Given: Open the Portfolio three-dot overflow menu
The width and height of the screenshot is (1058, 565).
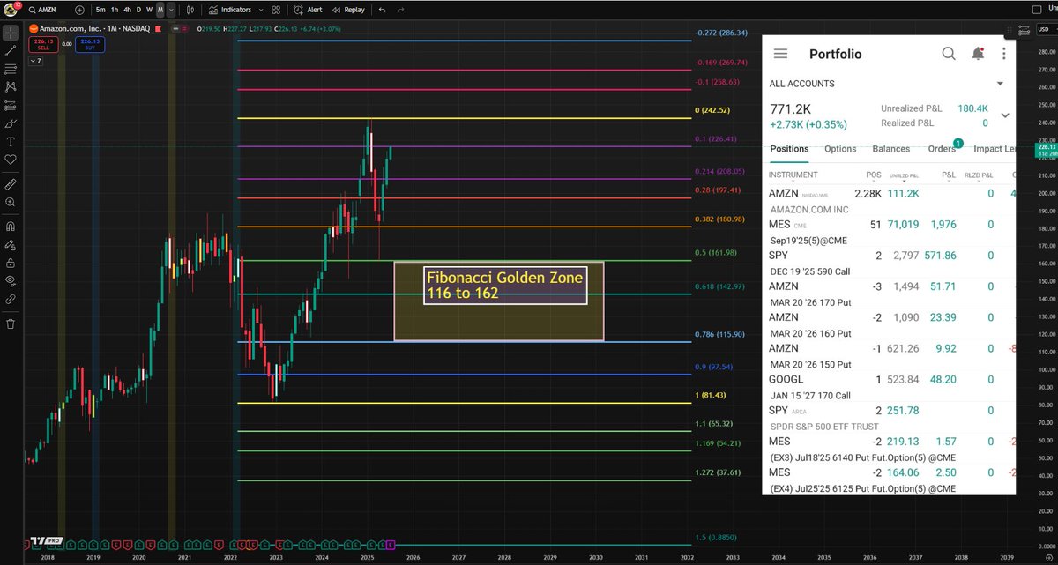Looking at the screenshot, I should [1004, 54].
